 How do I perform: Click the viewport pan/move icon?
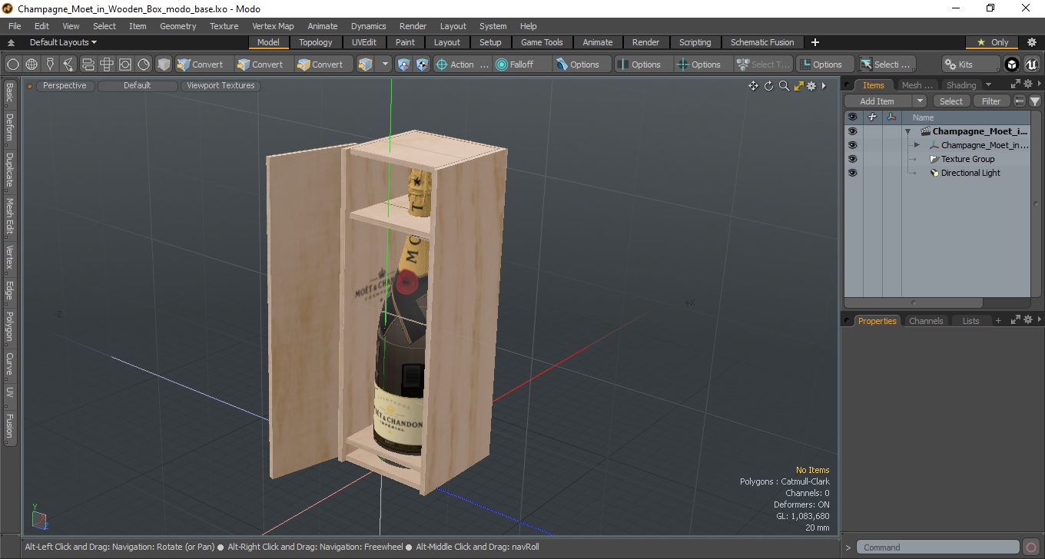click(753, 86)
